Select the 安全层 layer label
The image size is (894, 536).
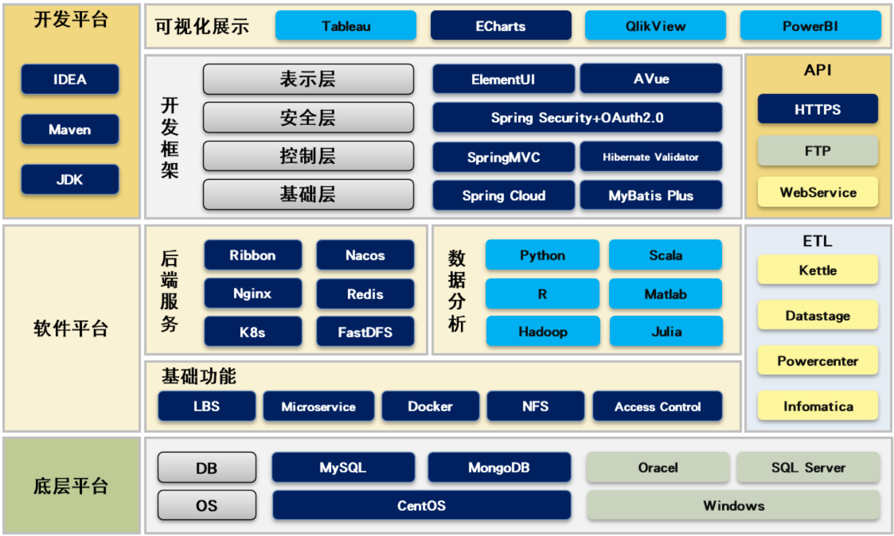point(308,118)
